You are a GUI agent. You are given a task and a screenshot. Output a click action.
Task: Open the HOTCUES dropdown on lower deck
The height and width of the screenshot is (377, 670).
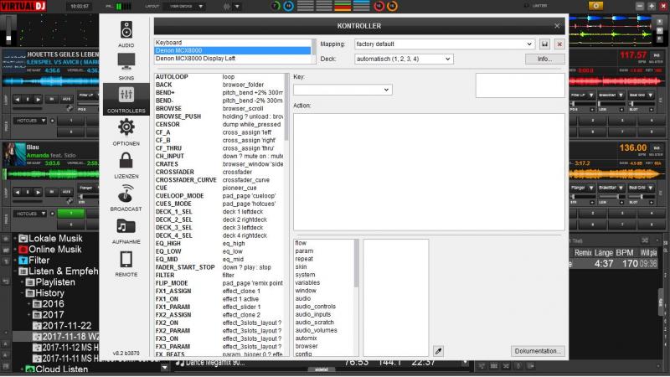point(31,214)
